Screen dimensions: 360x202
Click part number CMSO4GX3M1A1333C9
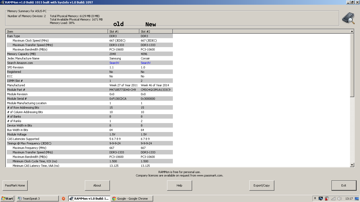(x=155, y=90)
